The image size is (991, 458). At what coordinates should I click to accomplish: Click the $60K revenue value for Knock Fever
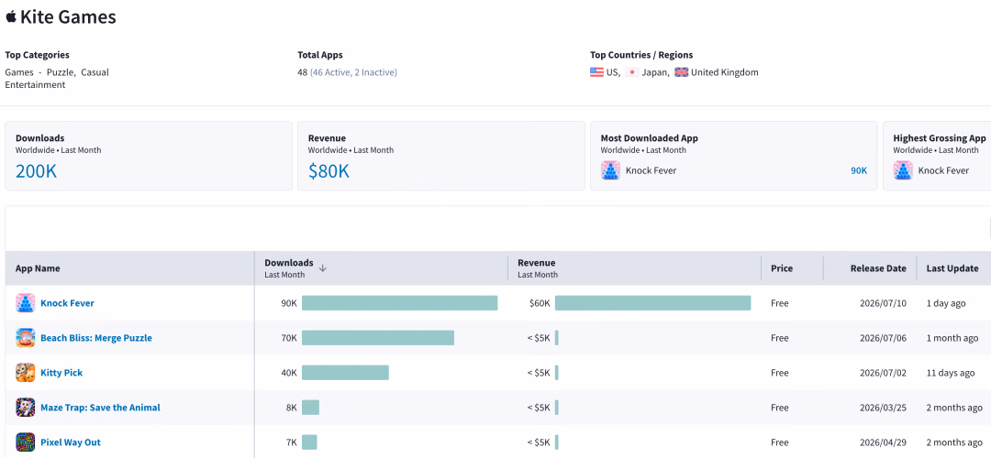(540, 303)
